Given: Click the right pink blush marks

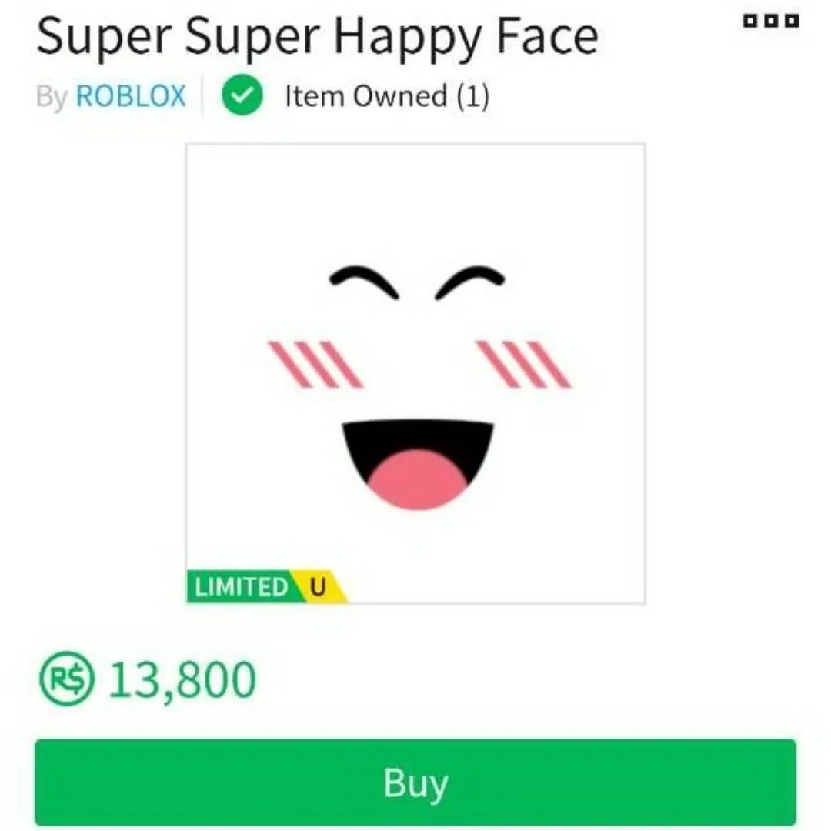Looking at the screenshot, I should pyautogui.click(x=524, y=364).
